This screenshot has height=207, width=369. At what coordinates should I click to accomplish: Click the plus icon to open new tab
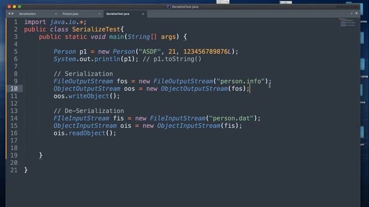coord(352,14)
